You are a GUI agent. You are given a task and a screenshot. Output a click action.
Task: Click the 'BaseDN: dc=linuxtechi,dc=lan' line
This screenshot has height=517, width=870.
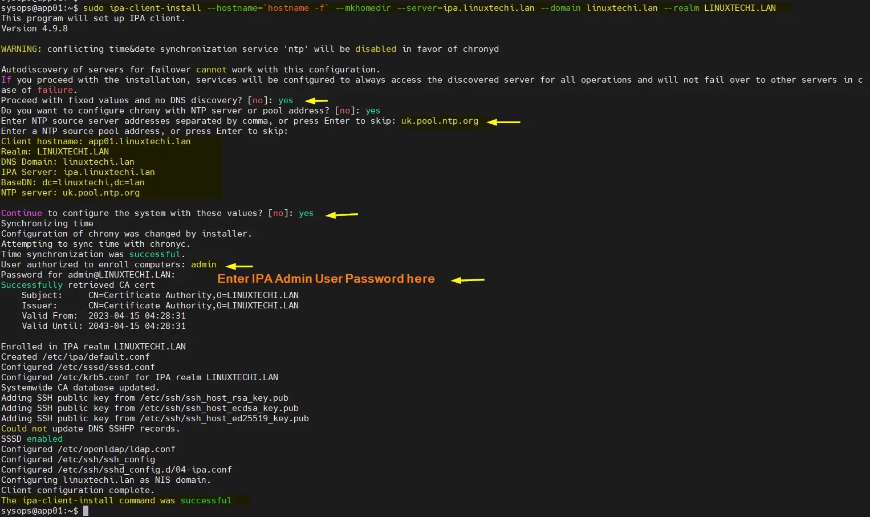[x=73, y=182]
